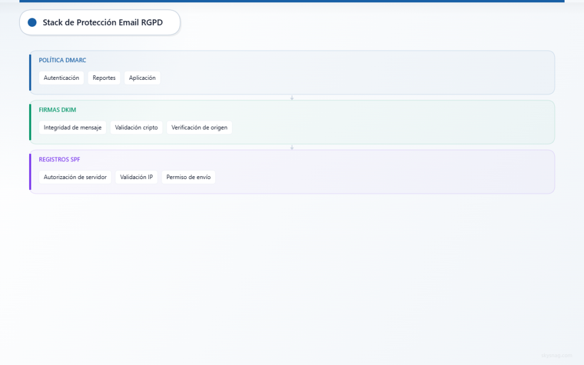Toggle the green accent bar of FIRMAS DKIM

coord(30,122)
